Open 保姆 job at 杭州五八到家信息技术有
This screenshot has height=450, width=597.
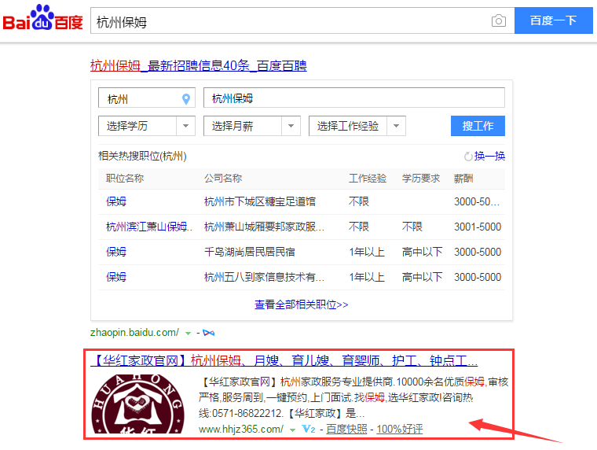point(116,277)
